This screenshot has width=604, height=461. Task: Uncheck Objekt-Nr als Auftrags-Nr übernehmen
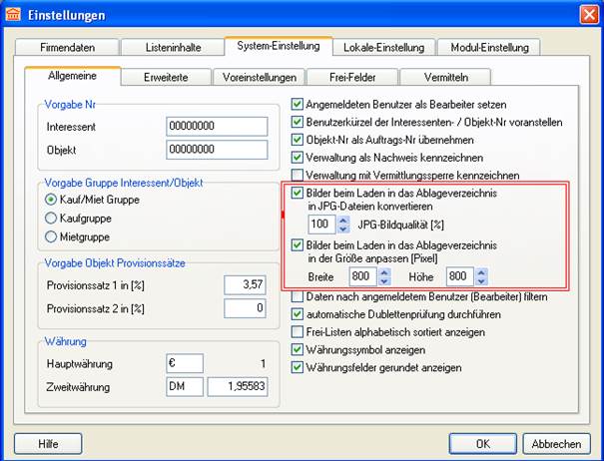point(297,140)
